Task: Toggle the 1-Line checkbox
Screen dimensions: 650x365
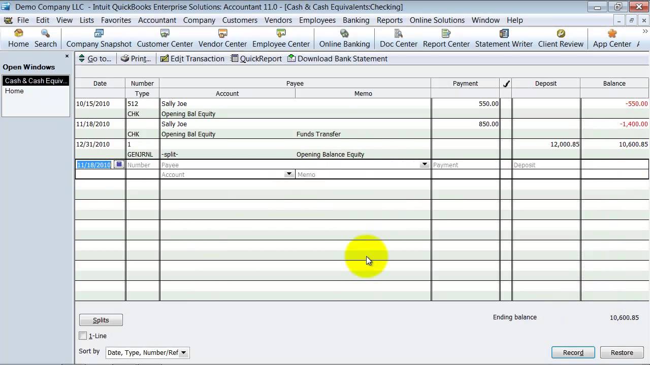Action: [83, 336]
